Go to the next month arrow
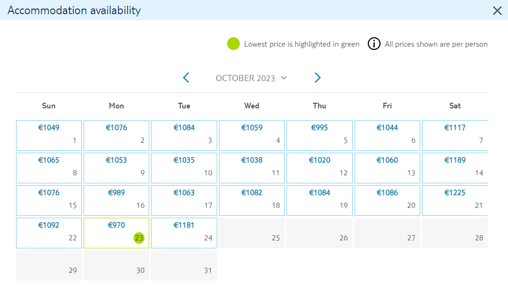 tap(317, 78)
